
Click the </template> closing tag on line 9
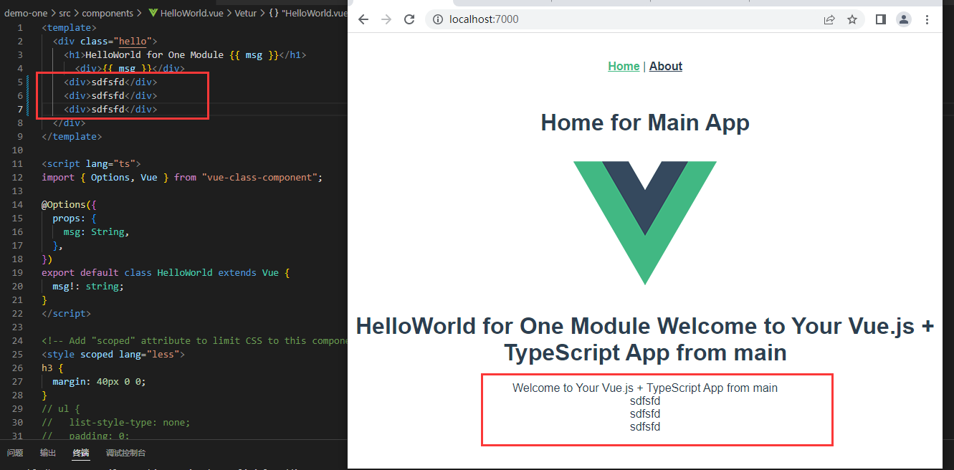pos(72,136)
